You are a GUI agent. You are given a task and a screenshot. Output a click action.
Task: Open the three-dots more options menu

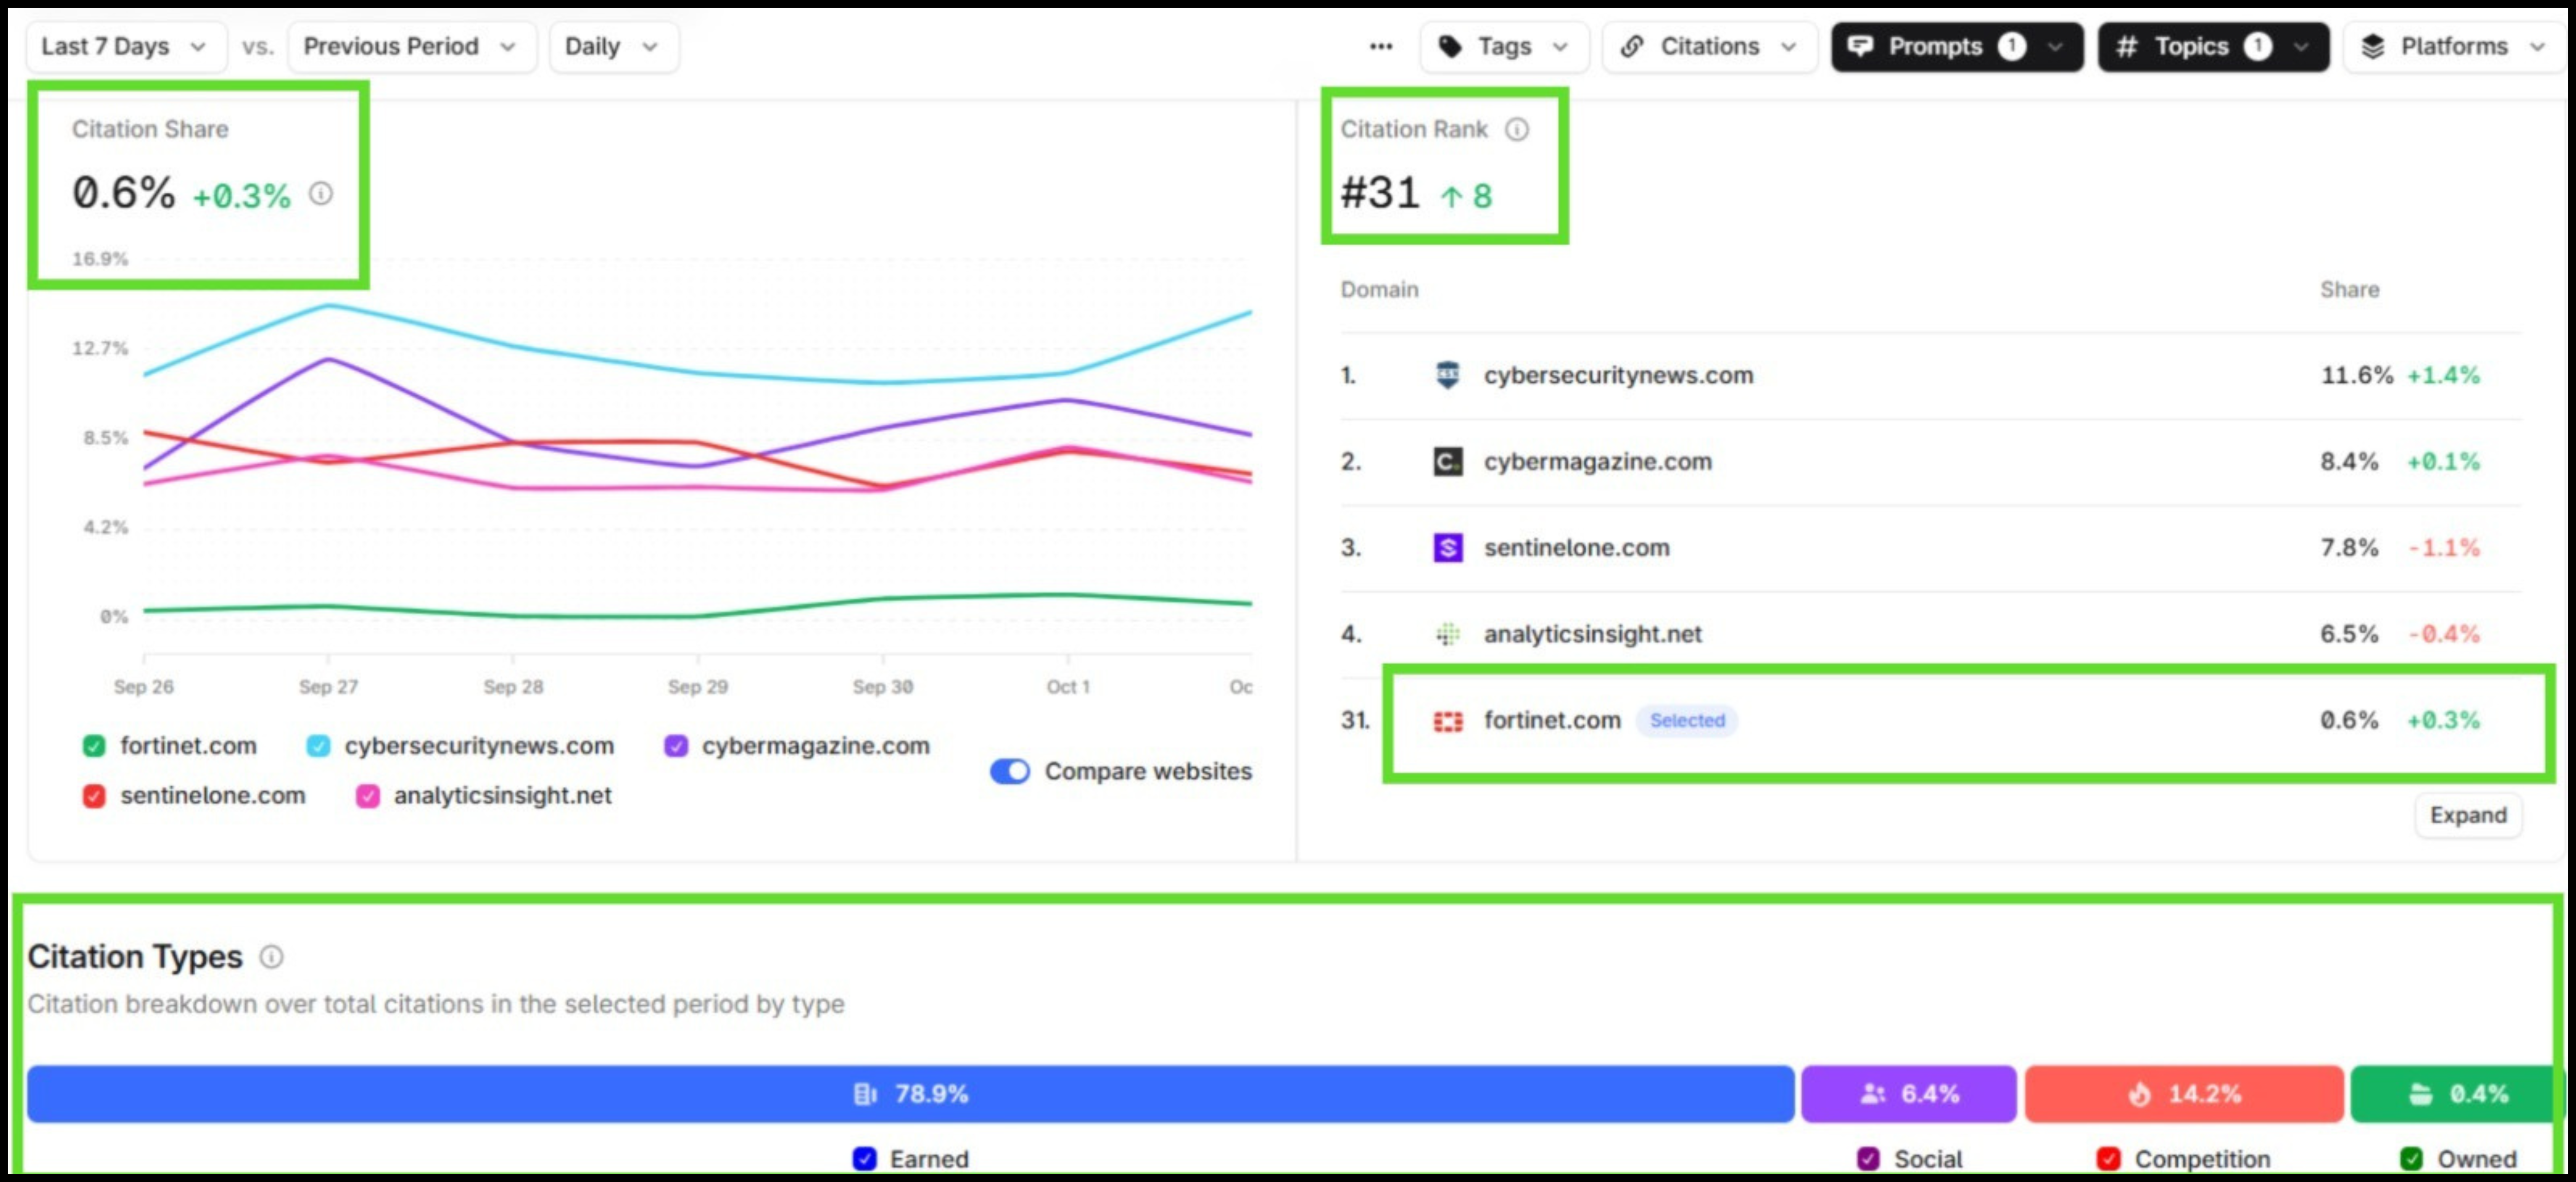(1380, 46)
